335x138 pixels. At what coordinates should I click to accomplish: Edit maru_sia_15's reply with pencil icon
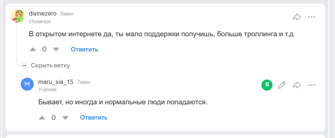click(282, 85)
